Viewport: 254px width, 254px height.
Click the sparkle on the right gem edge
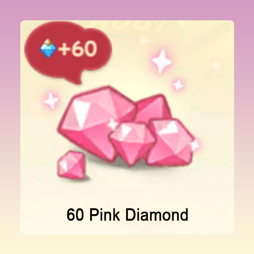pyautogui.click(x=195, y=145)
